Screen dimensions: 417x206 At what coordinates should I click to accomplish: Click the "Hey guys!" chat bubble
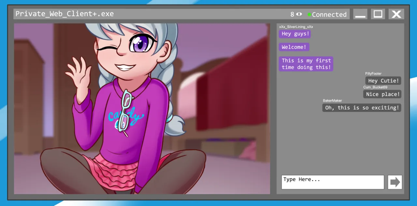295,34
